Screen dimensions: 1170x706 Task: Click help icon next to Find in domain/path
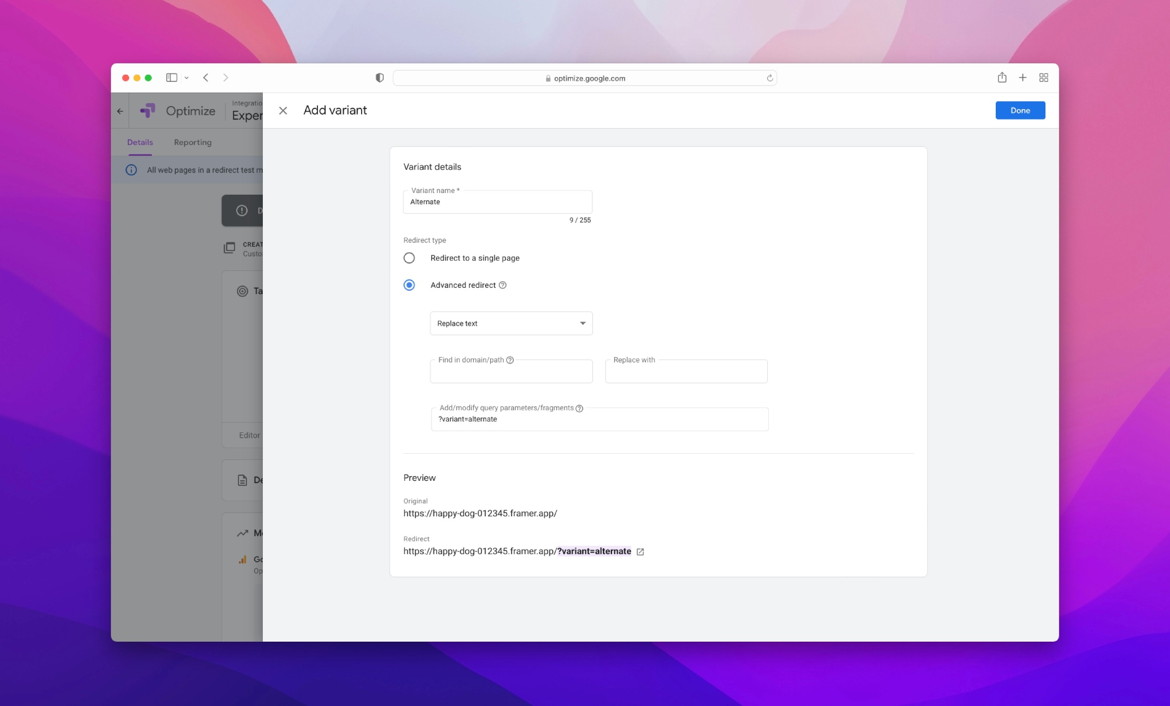click(x=509, y=360)
